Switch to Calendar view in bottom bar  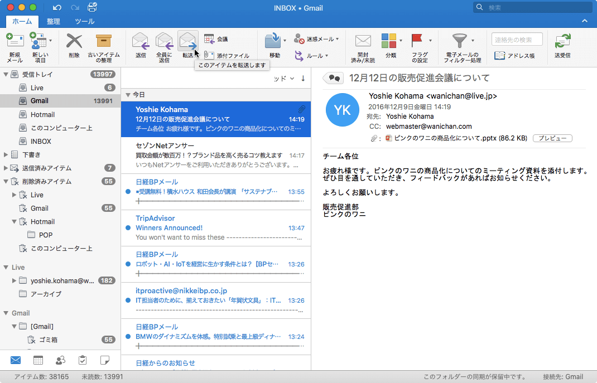point(38,360)
